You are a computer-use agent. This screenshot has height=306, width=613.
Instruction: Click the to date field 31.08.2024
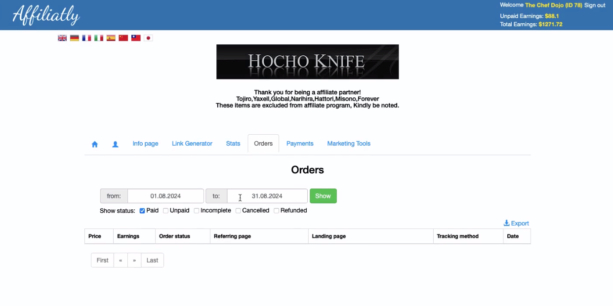267,196
